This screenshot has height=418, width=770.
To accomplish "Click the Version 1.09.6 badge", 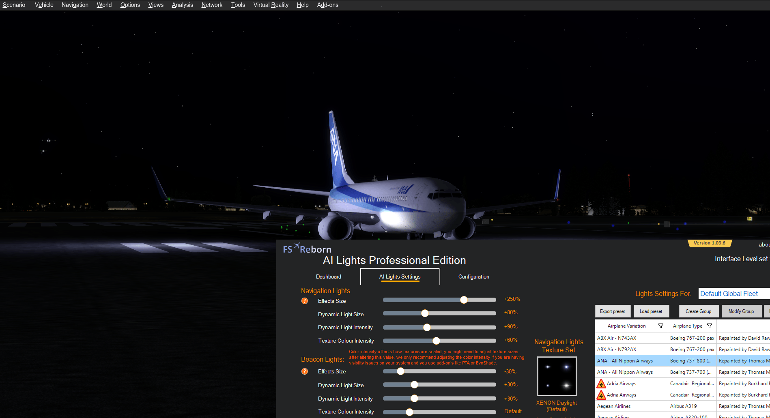I will coord(710,243).
